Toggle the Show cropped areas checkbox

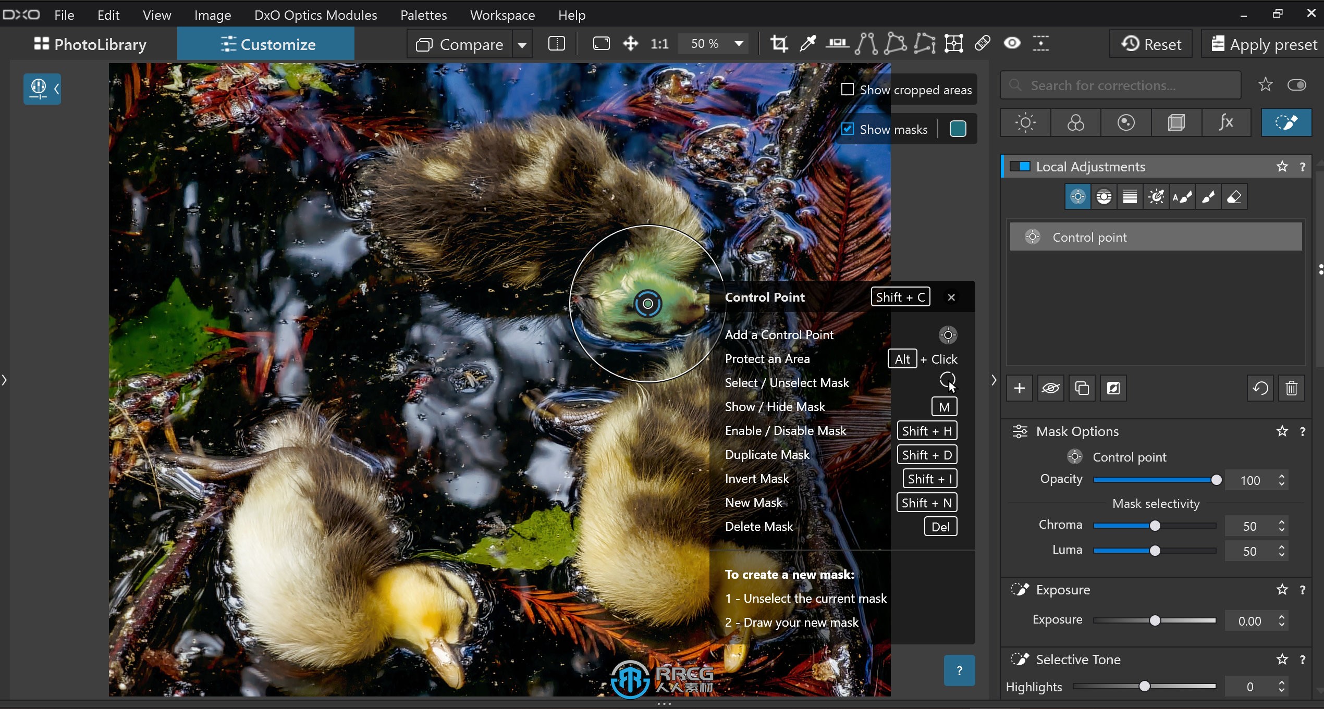tap(847, 89)
